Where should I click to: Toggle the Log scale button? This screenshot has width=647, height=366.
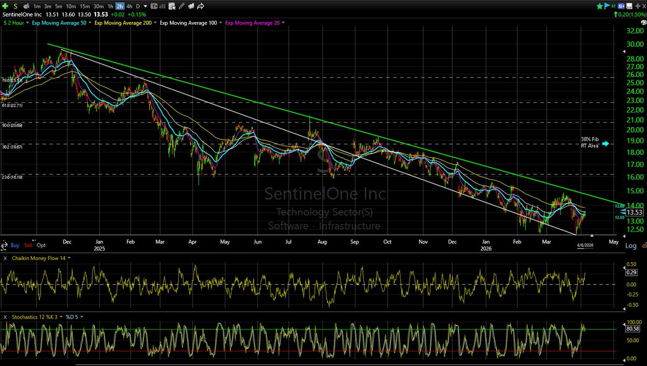point(631,245)
